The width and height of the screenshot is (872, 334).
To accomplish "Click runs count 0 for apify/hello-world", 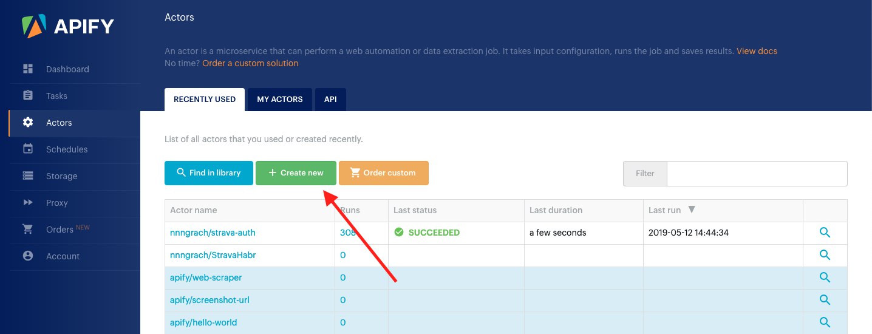I will (x=342, y=322).
